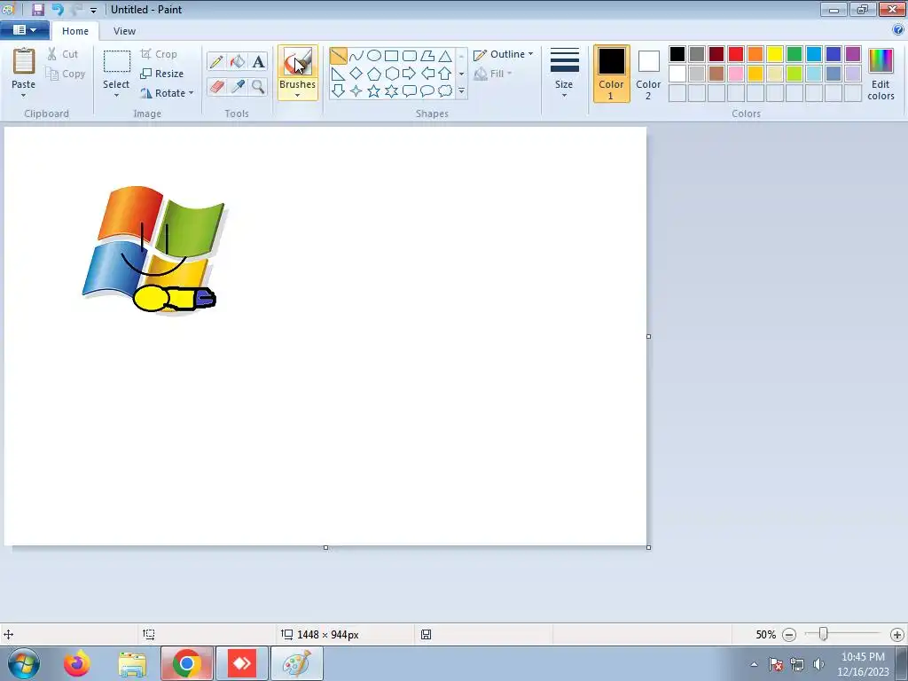Choose the Curve shape
This screenshot has height=681, width=908.
coord(356,56)
